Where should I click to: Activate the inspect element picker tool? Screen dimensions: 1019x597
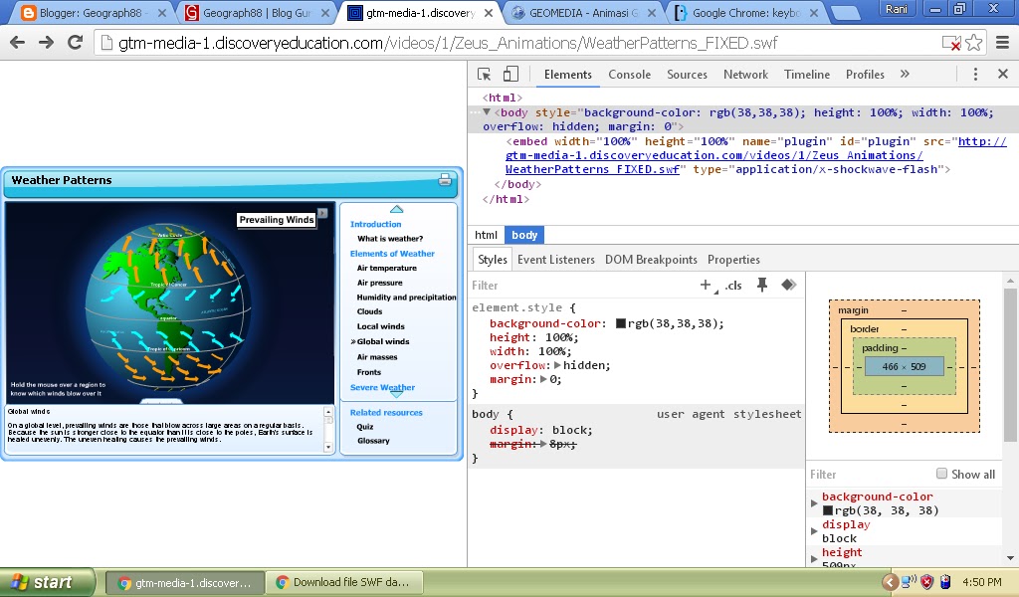click(x=485, y=74)
